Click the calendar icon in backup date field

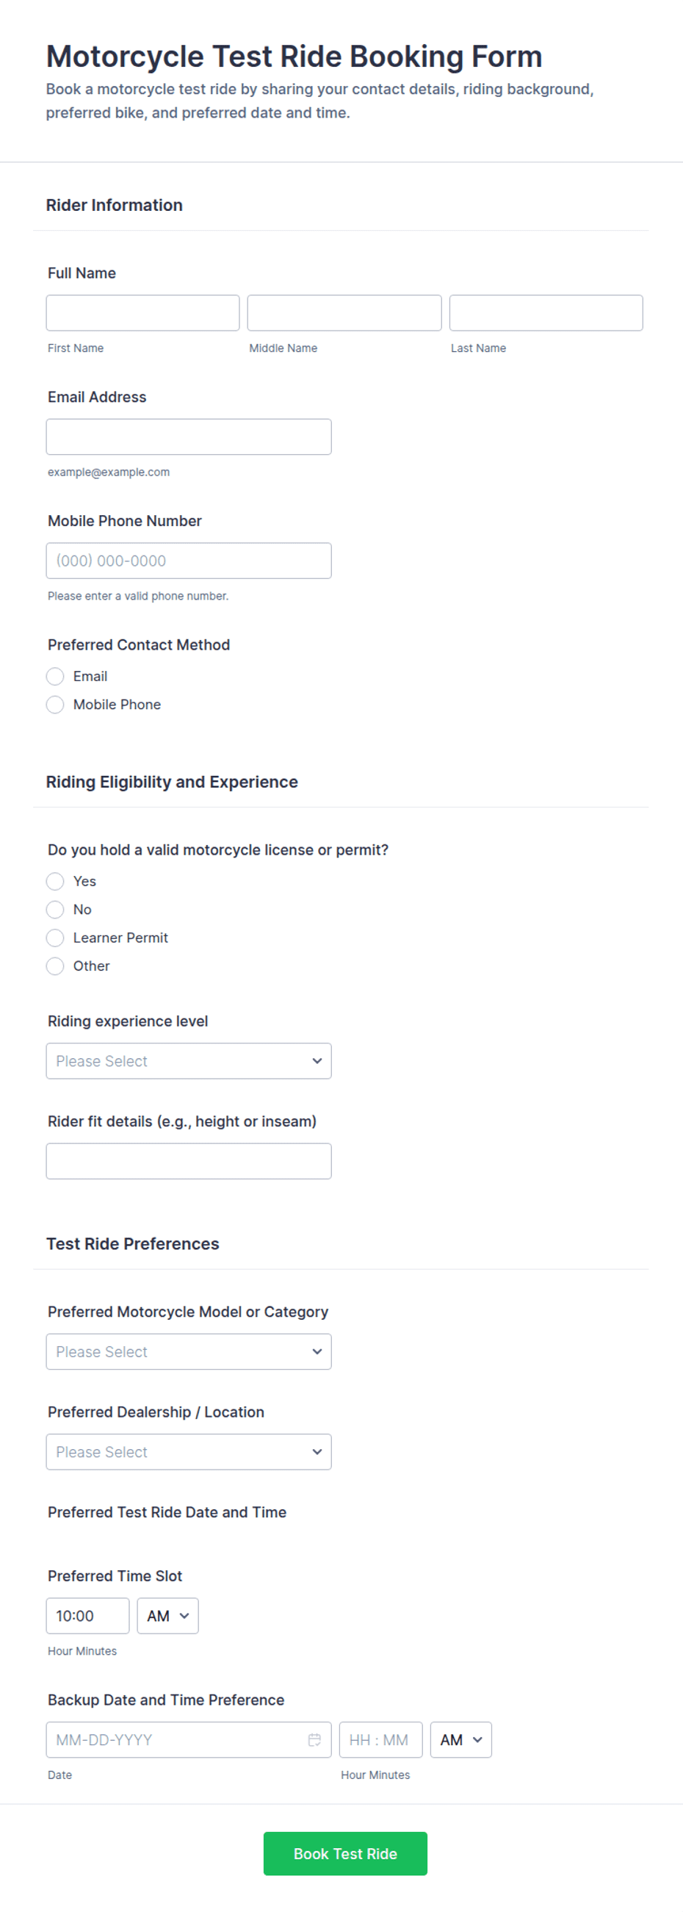314,1739
